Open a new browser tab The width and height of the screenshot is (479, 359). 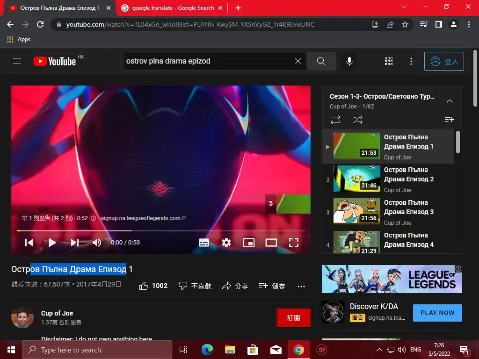click(x=238, y=8)
